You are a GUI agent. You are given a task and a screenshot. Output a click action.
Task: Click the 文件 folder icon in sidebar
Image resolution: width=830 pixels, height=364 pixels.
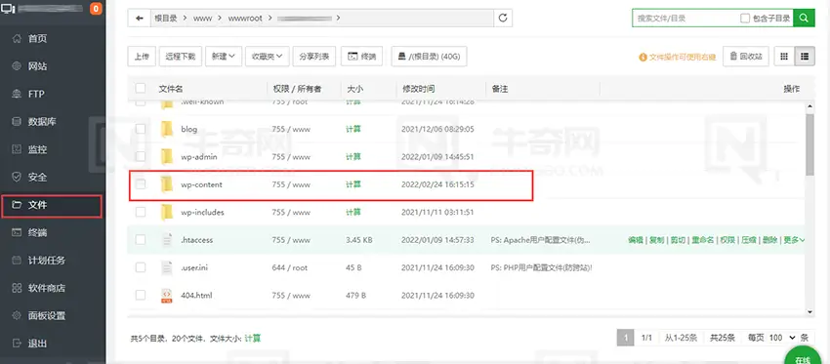pyautogui.click(x=17, y=205)
